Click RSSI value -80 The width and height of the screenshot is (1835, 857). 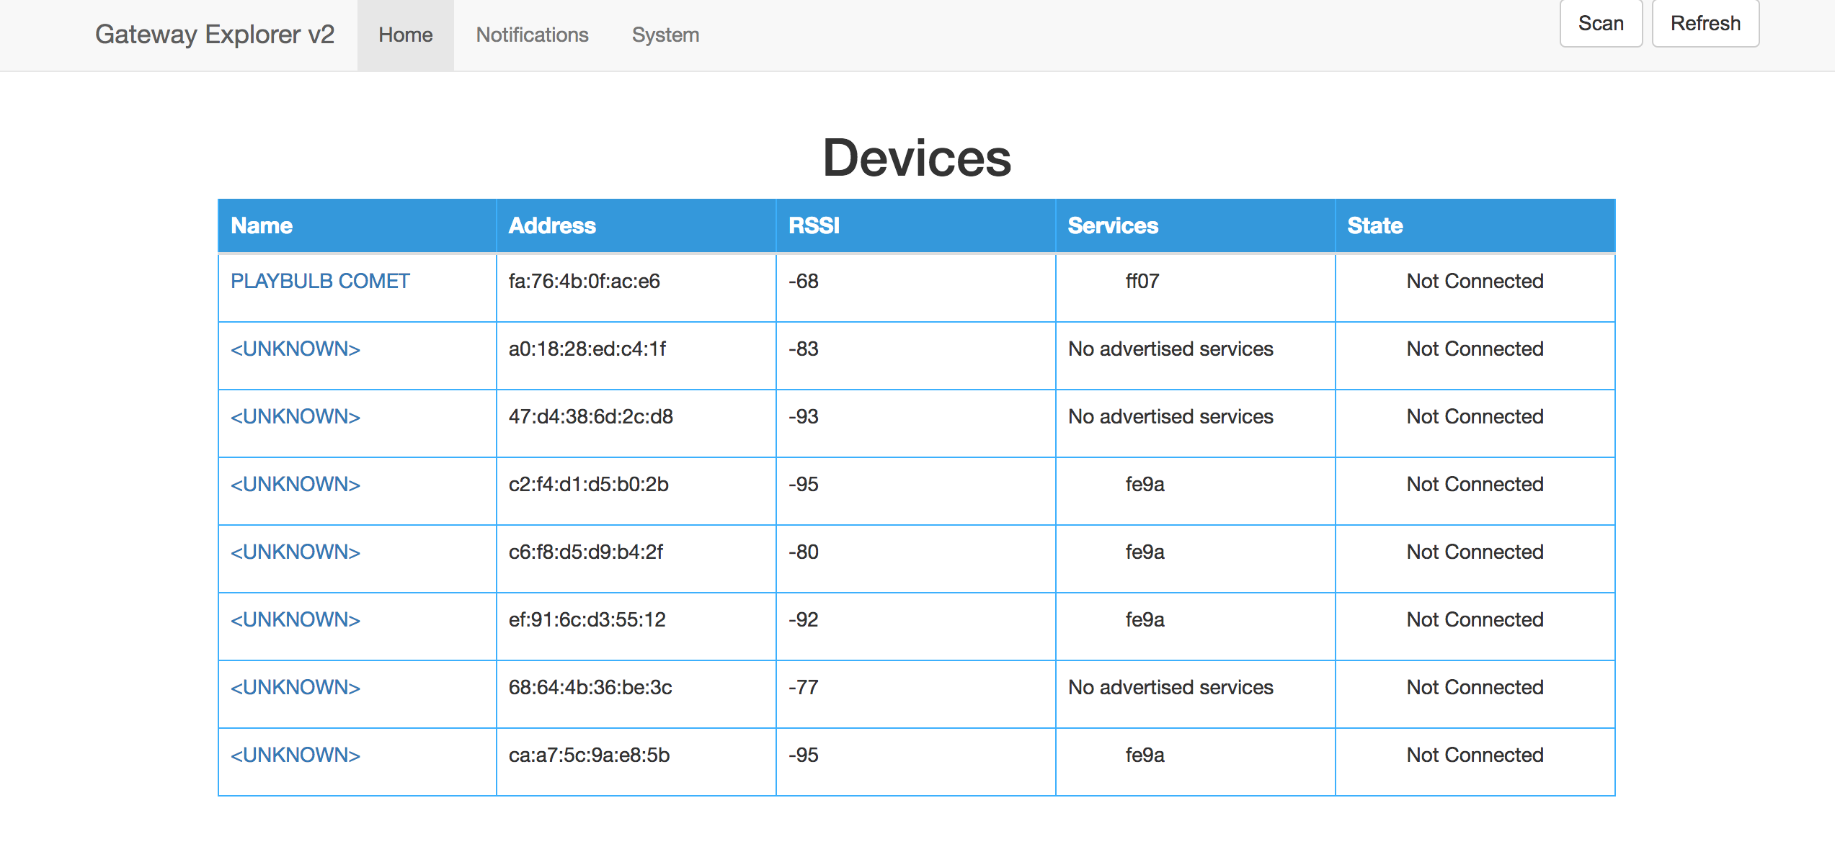804,552
